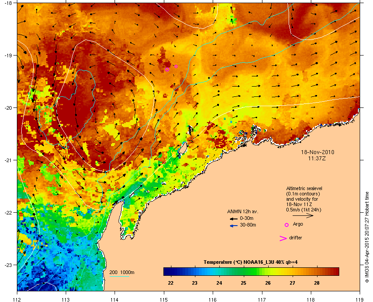The width and height of the screenshot is (373, 302).
Task: Click the longitude axis label 115
Action: click(164, 300)
